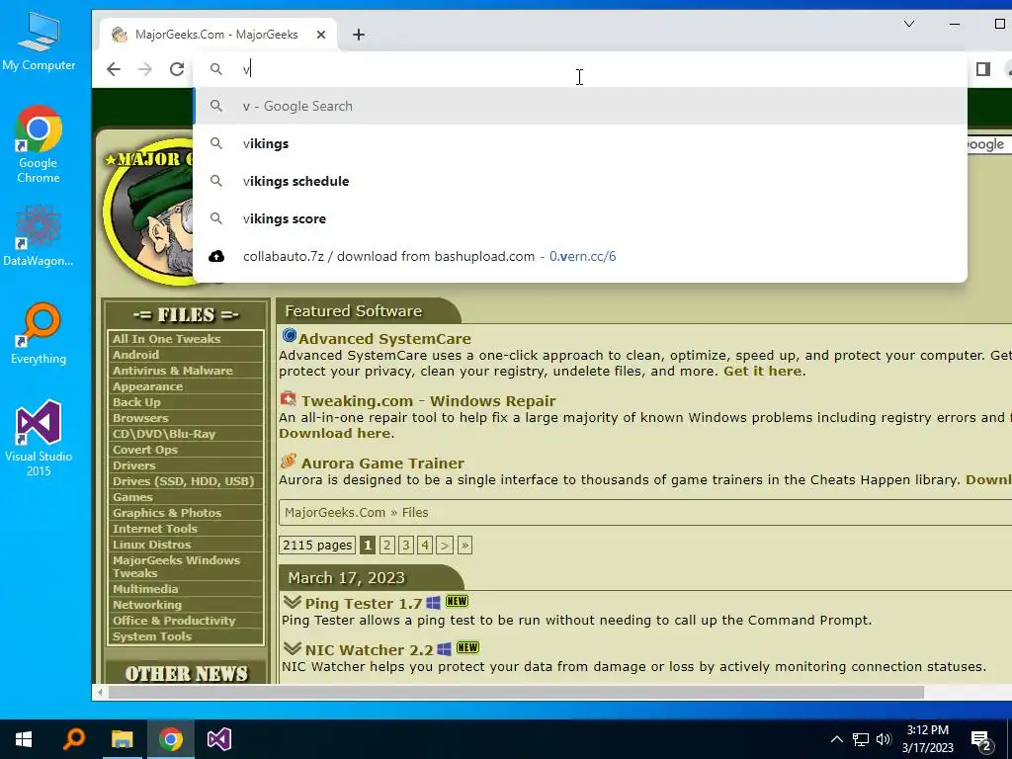
Task: Select the collabauto.7z bashupload suggestion
Action: (579, 256)
